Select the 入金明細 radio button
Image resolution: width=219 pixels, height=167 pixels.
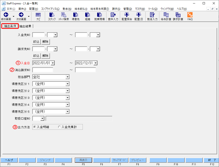34,127
